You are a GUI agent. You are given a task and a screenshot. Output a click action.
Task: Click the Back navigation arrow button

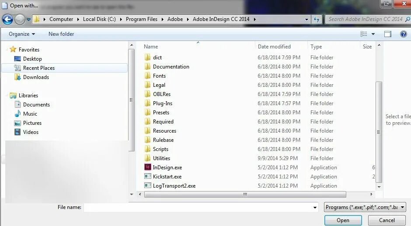click(x=7, y=19)
